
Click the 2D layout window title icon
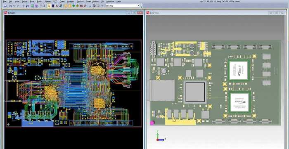6,13
